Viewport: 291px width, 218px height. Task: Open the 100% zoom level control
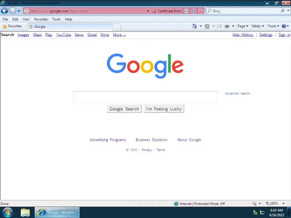pyautogui.click(x=275, y=204)
